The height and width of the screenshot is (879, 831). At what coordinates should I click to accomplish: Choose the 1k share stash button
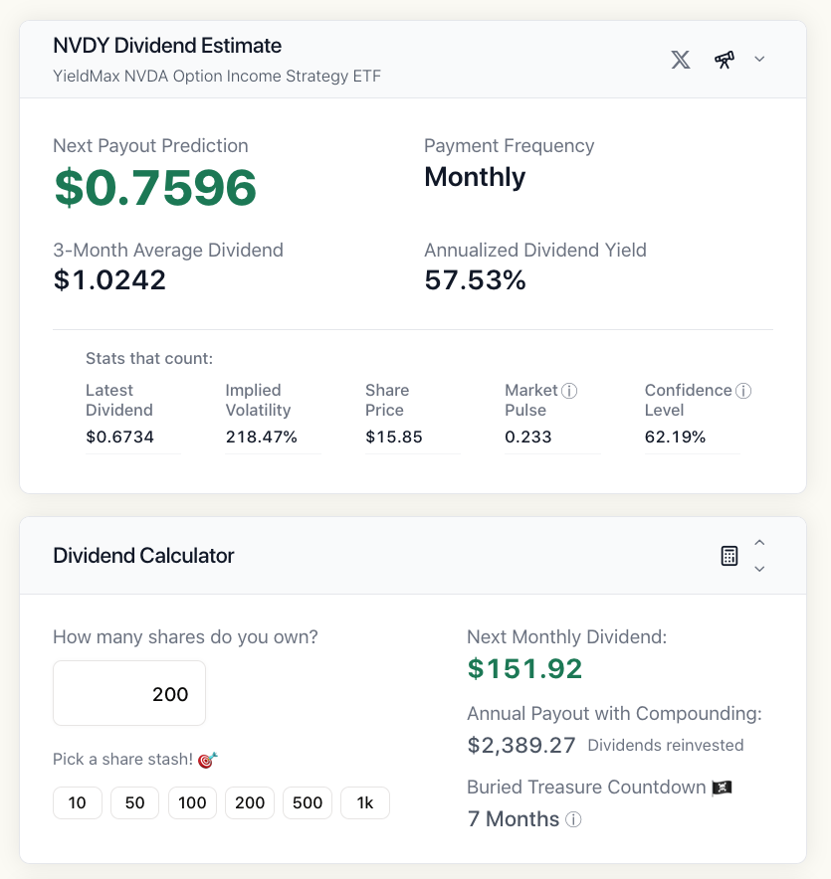(x=365, y=802)
